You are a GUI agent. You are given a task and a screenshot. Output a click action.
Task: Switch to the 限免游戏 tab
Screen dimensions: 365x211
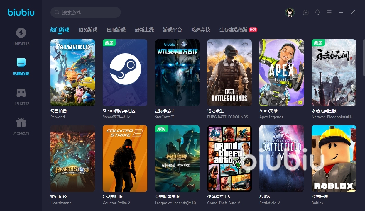(x=88, y=30)
